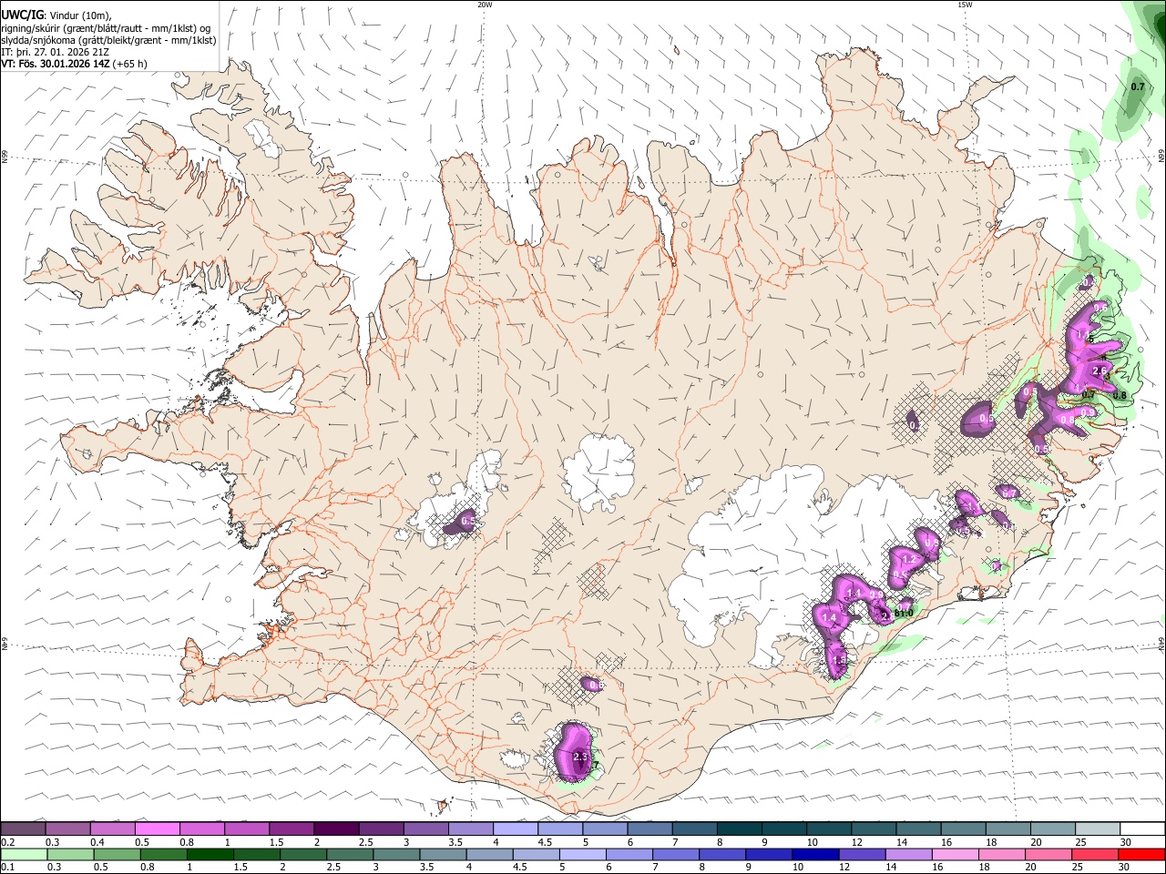
Task: Click the UWC/IG title text
Action: (22, 14)
